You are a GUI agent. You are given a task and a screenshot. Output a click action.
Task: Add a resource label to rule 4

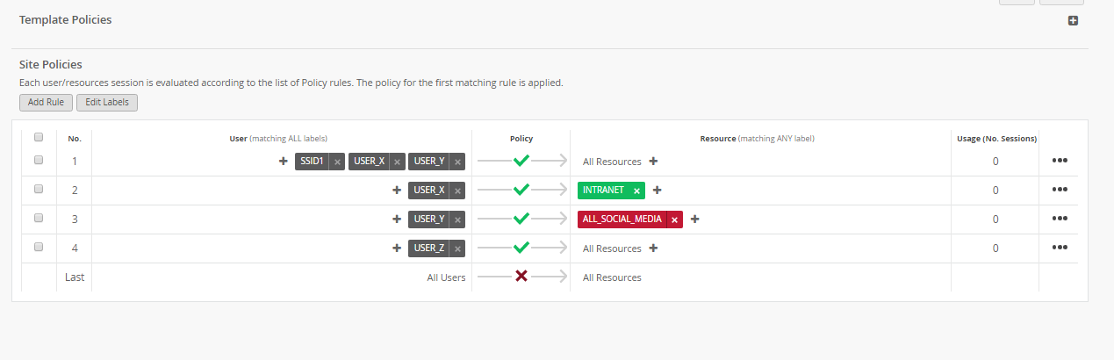653,248
